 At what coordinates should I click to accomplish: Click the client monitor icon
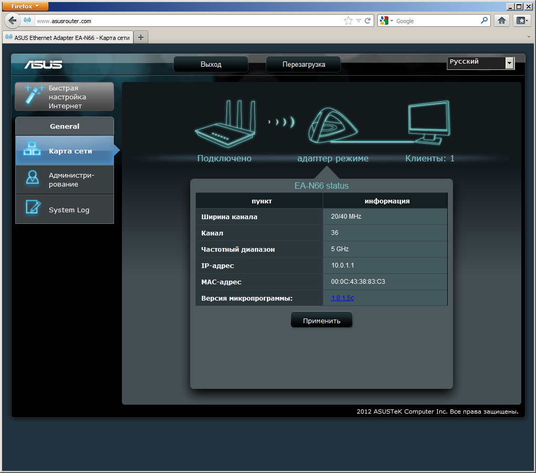tap(429, 123)
